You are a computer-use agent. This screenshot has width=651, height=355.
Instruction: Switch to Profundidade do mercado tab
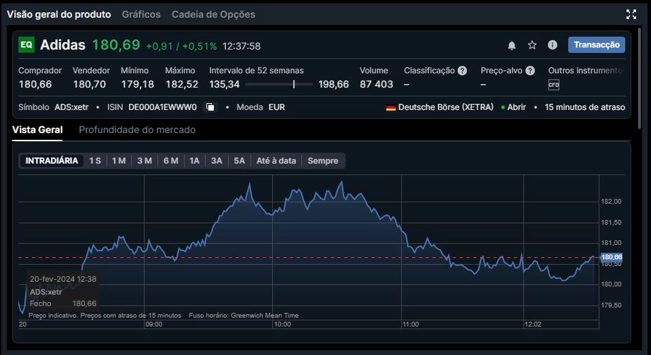[x=137, y=130]
